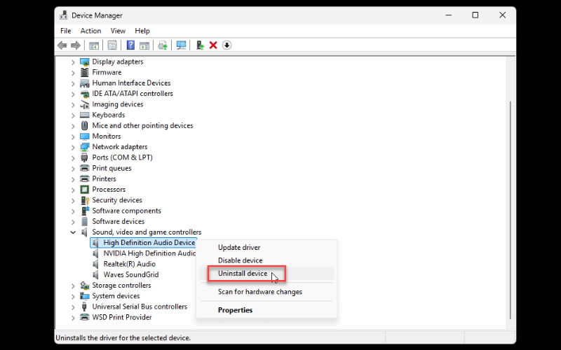The width and height of the screenshot is (561, 350).
Task: Expand the Network adapters node
Action: click(x=73, y=147)
